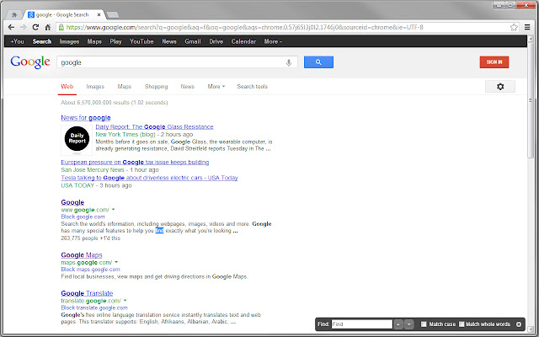The height and width of the screenshot is (337, 539).
Task: Start voice search with the microphone icon
Action: 289,62
